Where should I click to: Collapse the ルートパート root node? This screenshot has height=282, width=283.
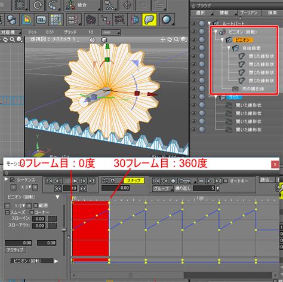pos(209,23)
